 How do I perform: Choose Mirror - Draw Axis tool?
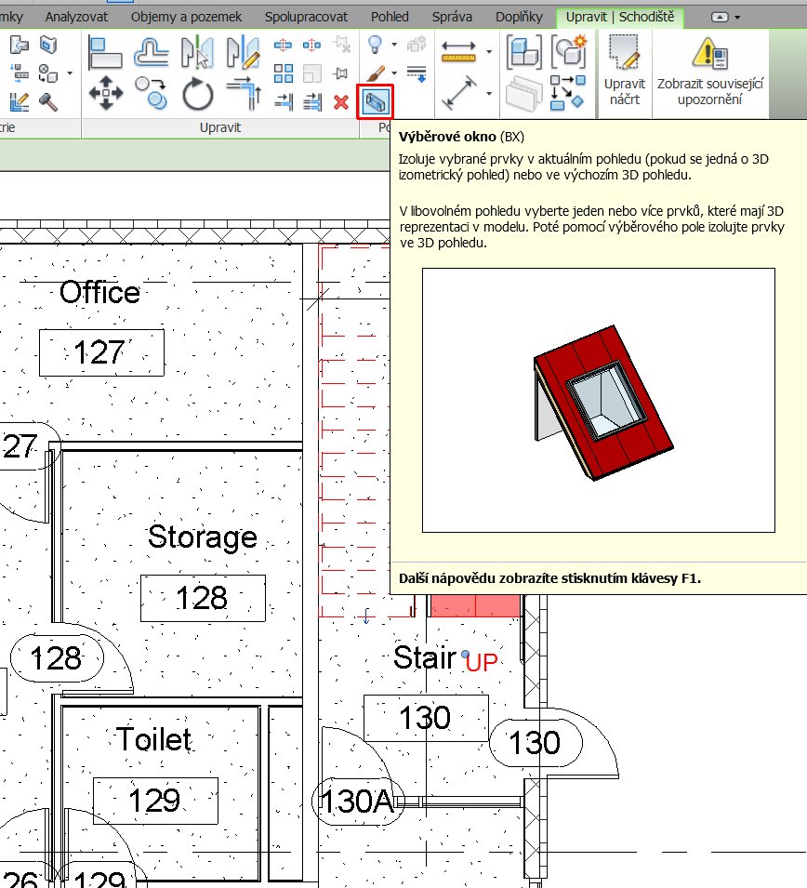click(243, 52)
